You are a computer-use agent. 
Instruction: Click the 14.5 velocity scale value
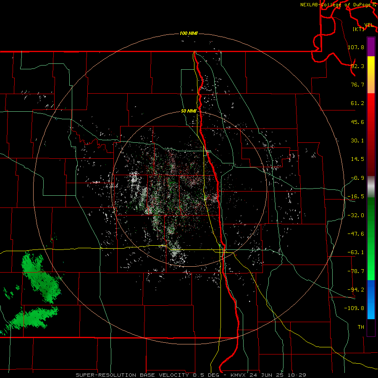pos(357,159)
